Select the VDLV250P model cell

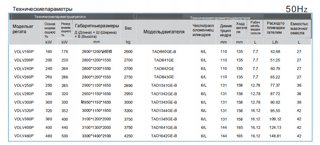[24, 86]
